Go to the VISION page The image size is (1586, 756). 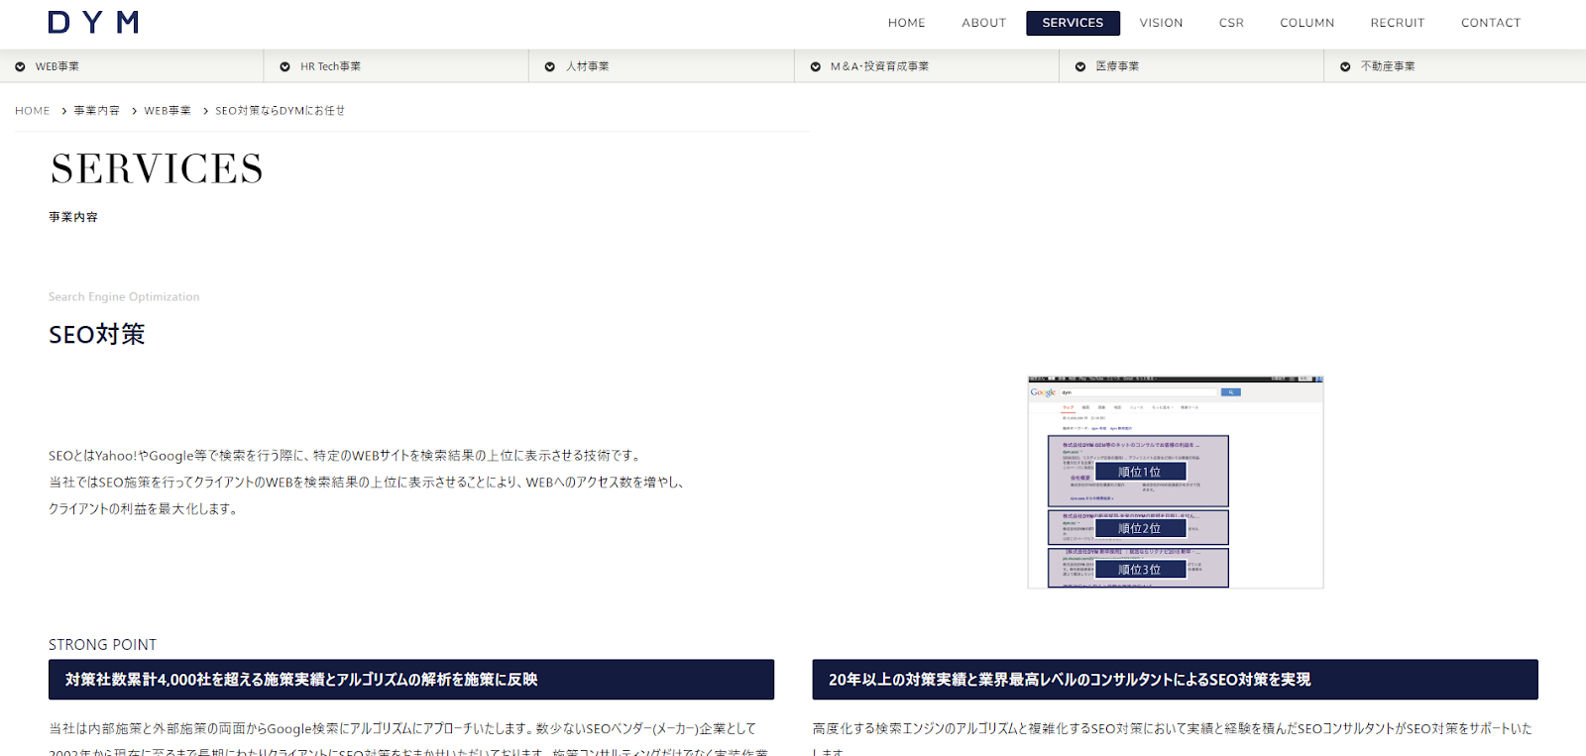pos(1161,23)
